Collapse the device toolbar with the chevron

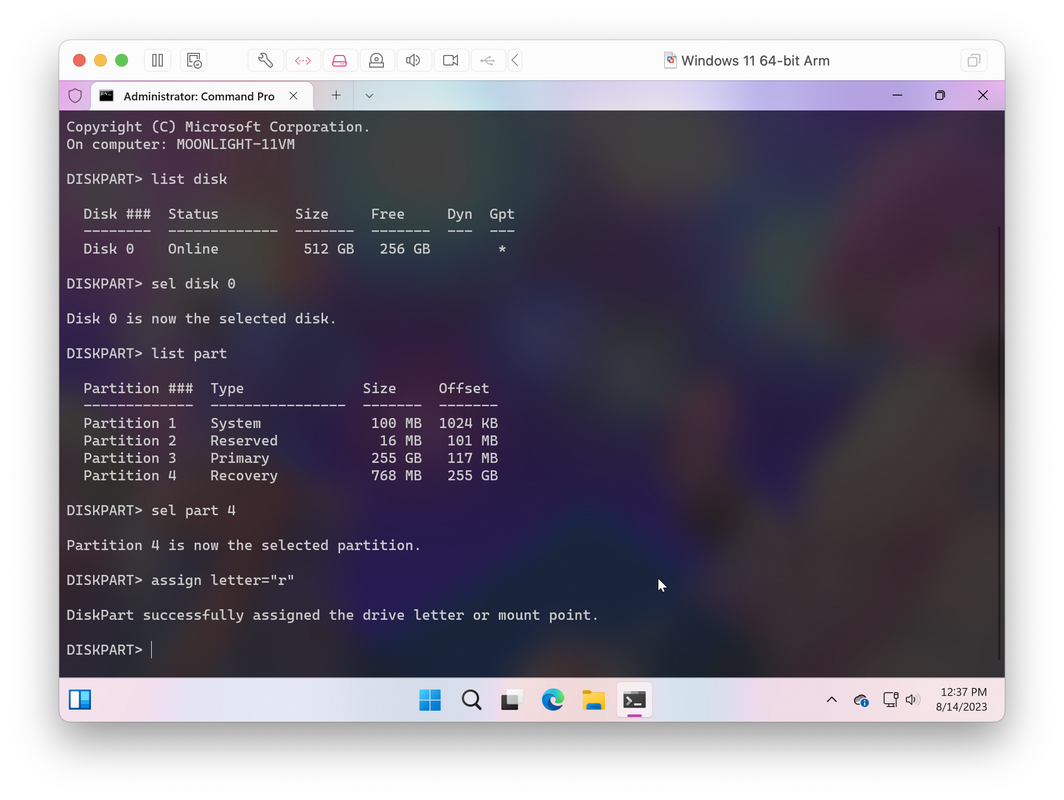click(515, 61)
